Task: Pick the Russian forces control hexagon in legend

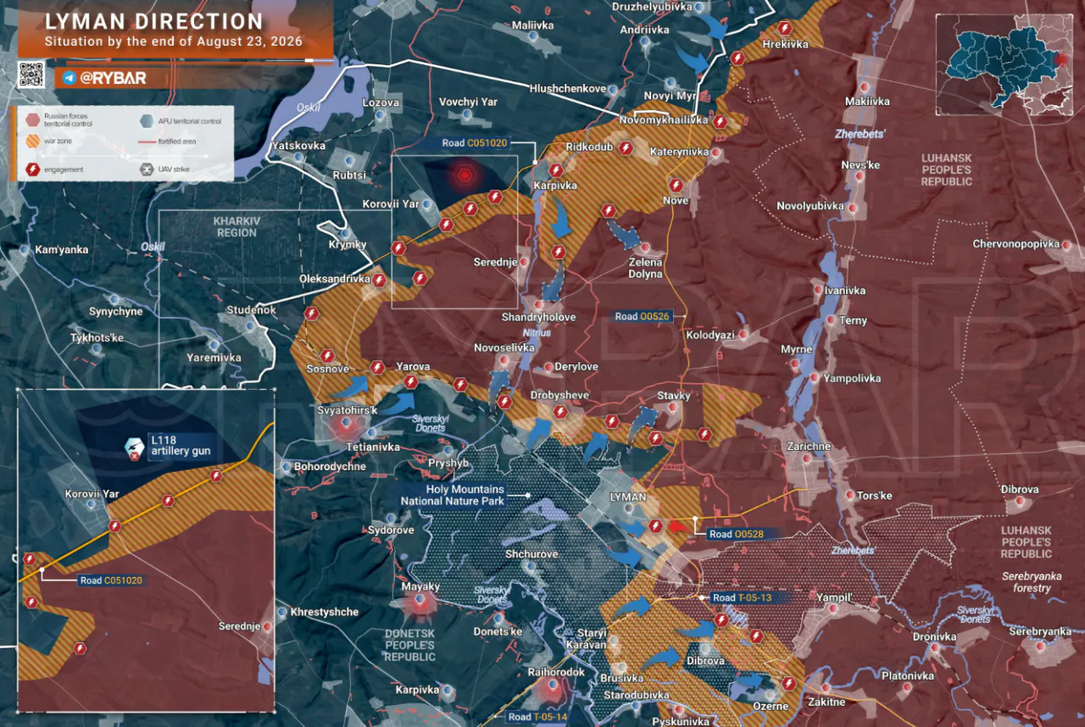Action: click(33, 119)
